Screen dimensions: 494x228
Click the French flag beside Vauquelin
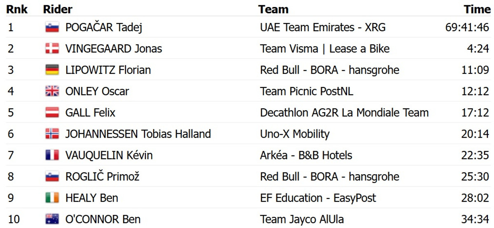tap(52, 155)
